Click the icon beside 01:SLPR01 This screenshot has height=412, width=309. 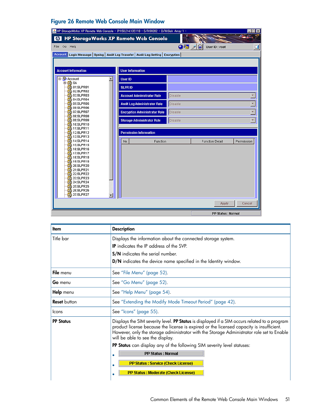pyautogui.click(x=70, y=87)
